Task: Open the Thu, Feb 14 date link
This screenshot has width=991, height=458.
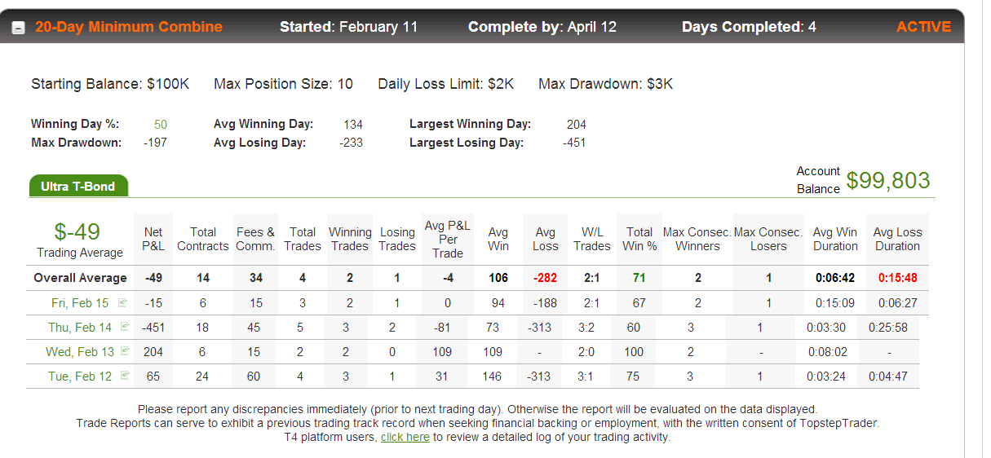Action: coord(80,328)
